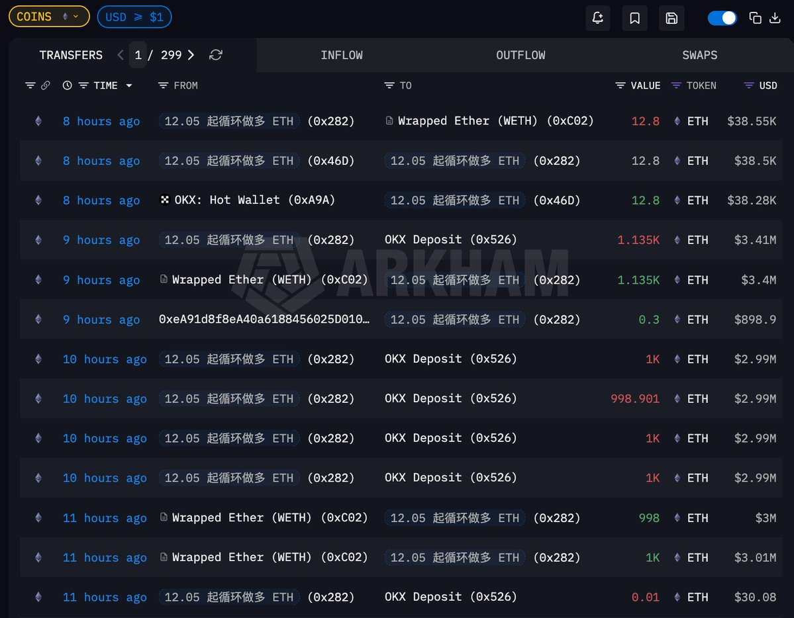
Task: Go to next transfers page arrow
Action: click(191, 55)
